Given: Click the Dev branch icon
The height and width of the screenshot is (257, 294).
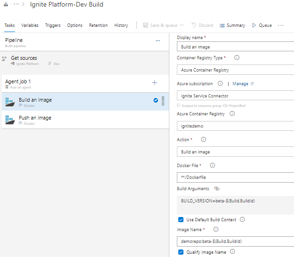Looking at the screenshot, I should click(x=49, y=64).
